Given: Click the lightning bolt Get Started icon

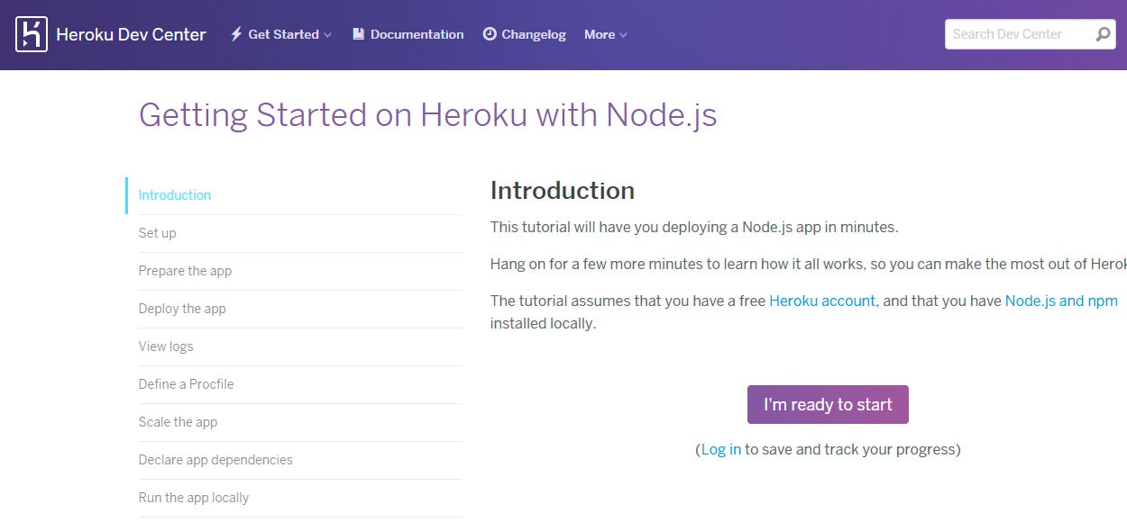Looking at the screenshot, I should point(236,34).
